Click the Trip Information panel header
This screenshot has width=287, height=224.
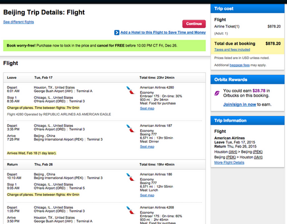pos(247,121)
